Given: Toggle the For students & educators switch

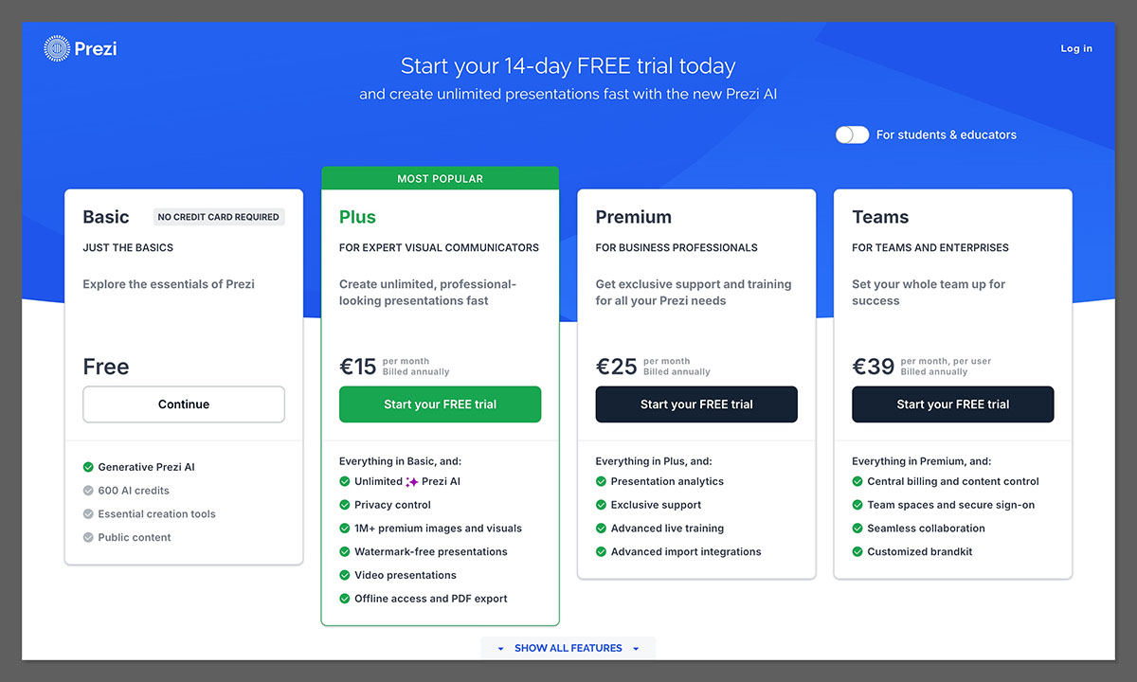Looking at the screenshot, I should pyautogui.click(x=852, y=135).
